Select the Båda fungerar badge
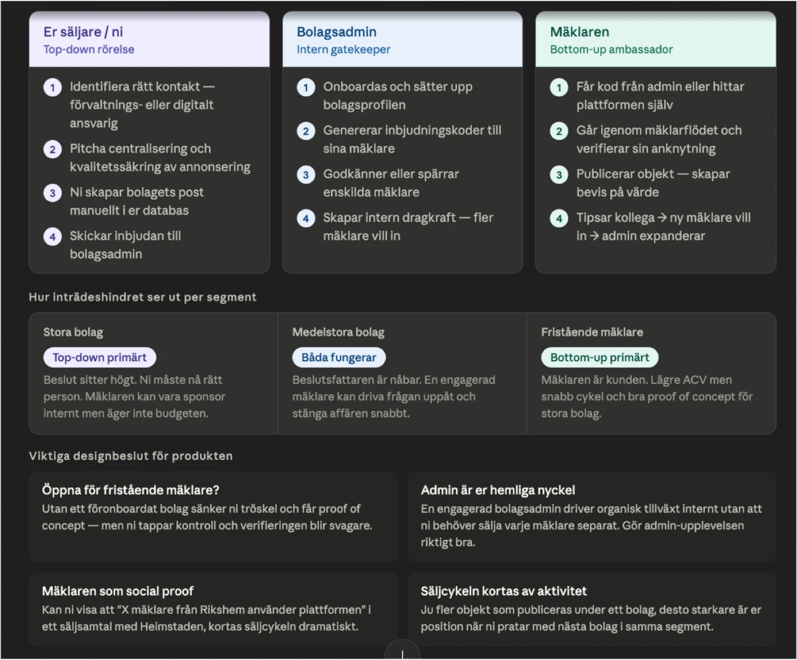Image resolution: width=797 pixels, height=660 pixels. point(339,357)
